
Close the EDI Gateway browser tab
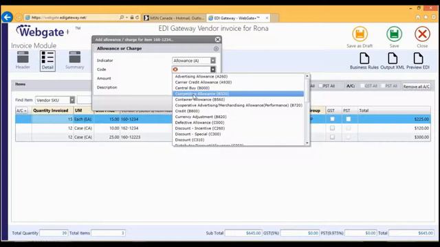click(x=267, y=18)
